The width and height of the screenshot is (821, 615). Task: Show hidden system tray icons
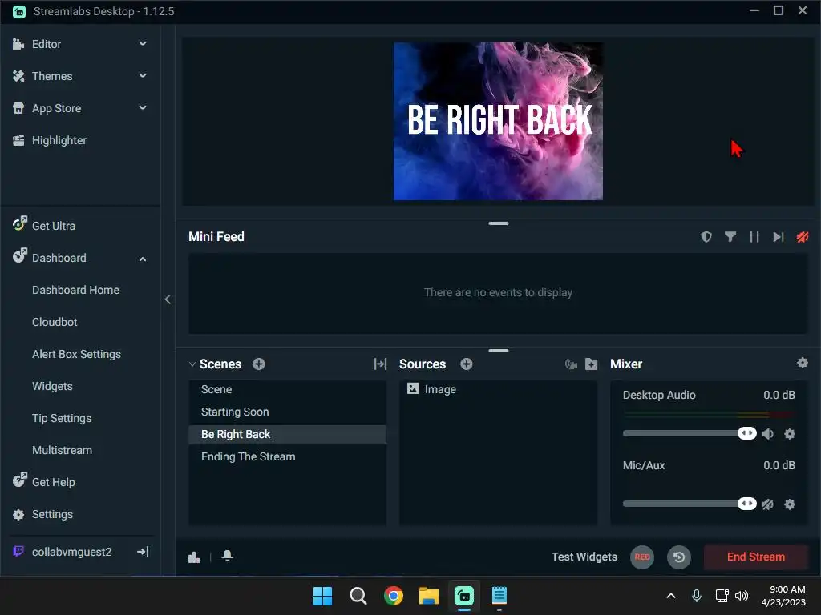point(671,596)
